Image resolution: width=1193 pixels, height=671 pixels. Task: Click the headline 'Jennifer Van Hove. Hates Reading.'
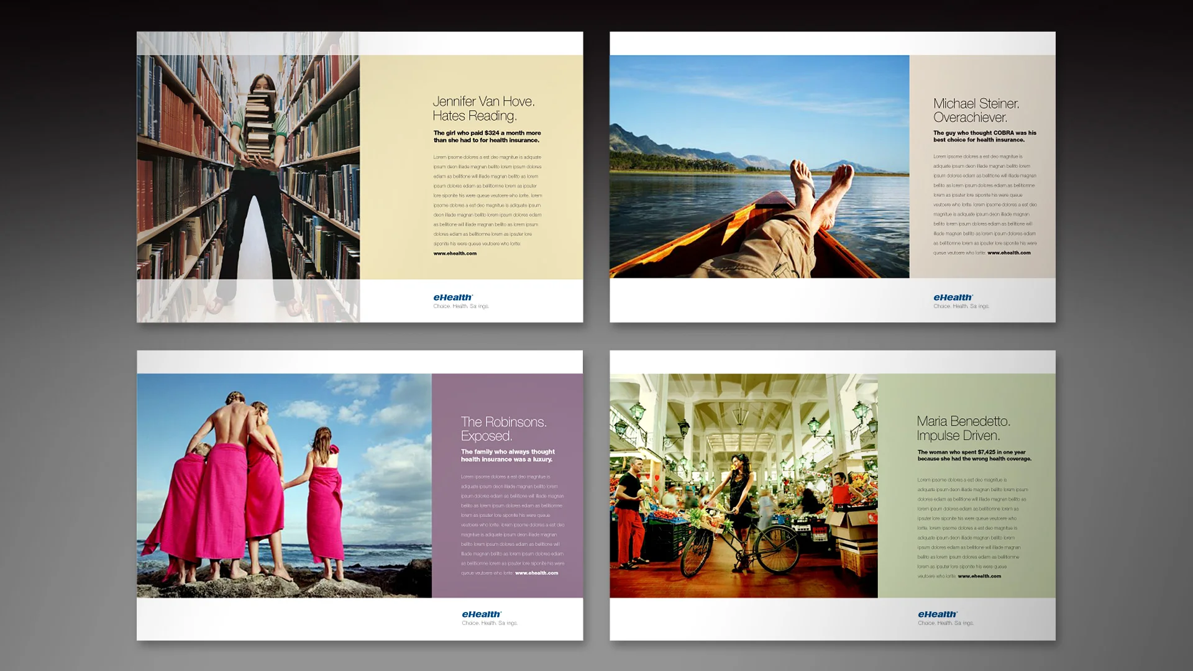(x=483, y=109)
